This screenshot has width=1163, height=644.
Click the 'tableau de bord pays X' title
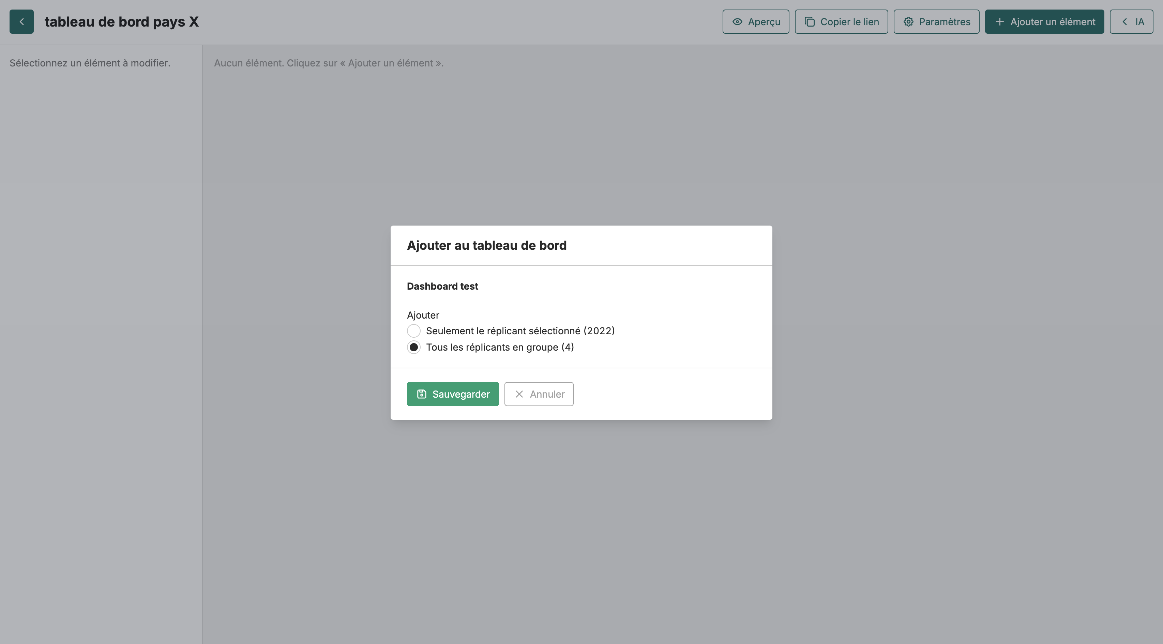click(121, 22)
